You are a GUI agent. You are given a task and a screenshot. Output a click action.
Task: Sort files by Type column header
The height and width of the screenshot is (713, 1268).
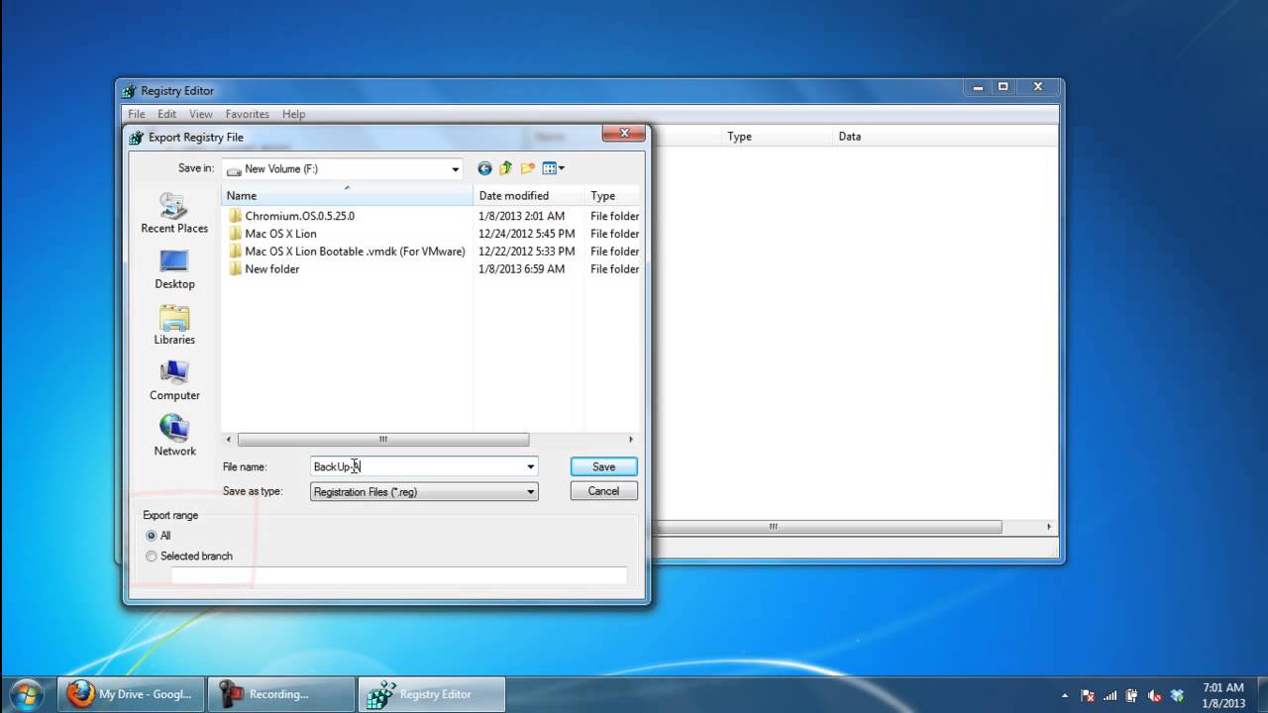pos(612,195)
